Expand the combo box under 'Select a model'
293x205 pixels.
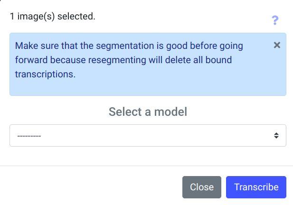[x=148, y=136]
